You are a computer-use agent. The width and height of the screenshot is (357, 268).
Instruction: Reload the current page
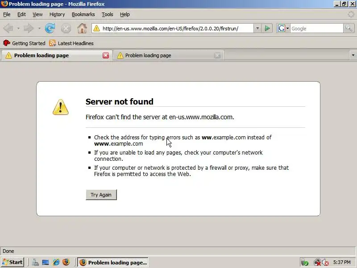tap(50, 29)
